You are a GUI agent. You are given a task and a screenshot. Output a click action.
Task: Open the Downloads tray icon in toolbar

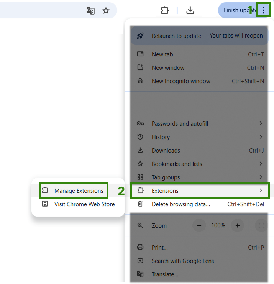190,10
